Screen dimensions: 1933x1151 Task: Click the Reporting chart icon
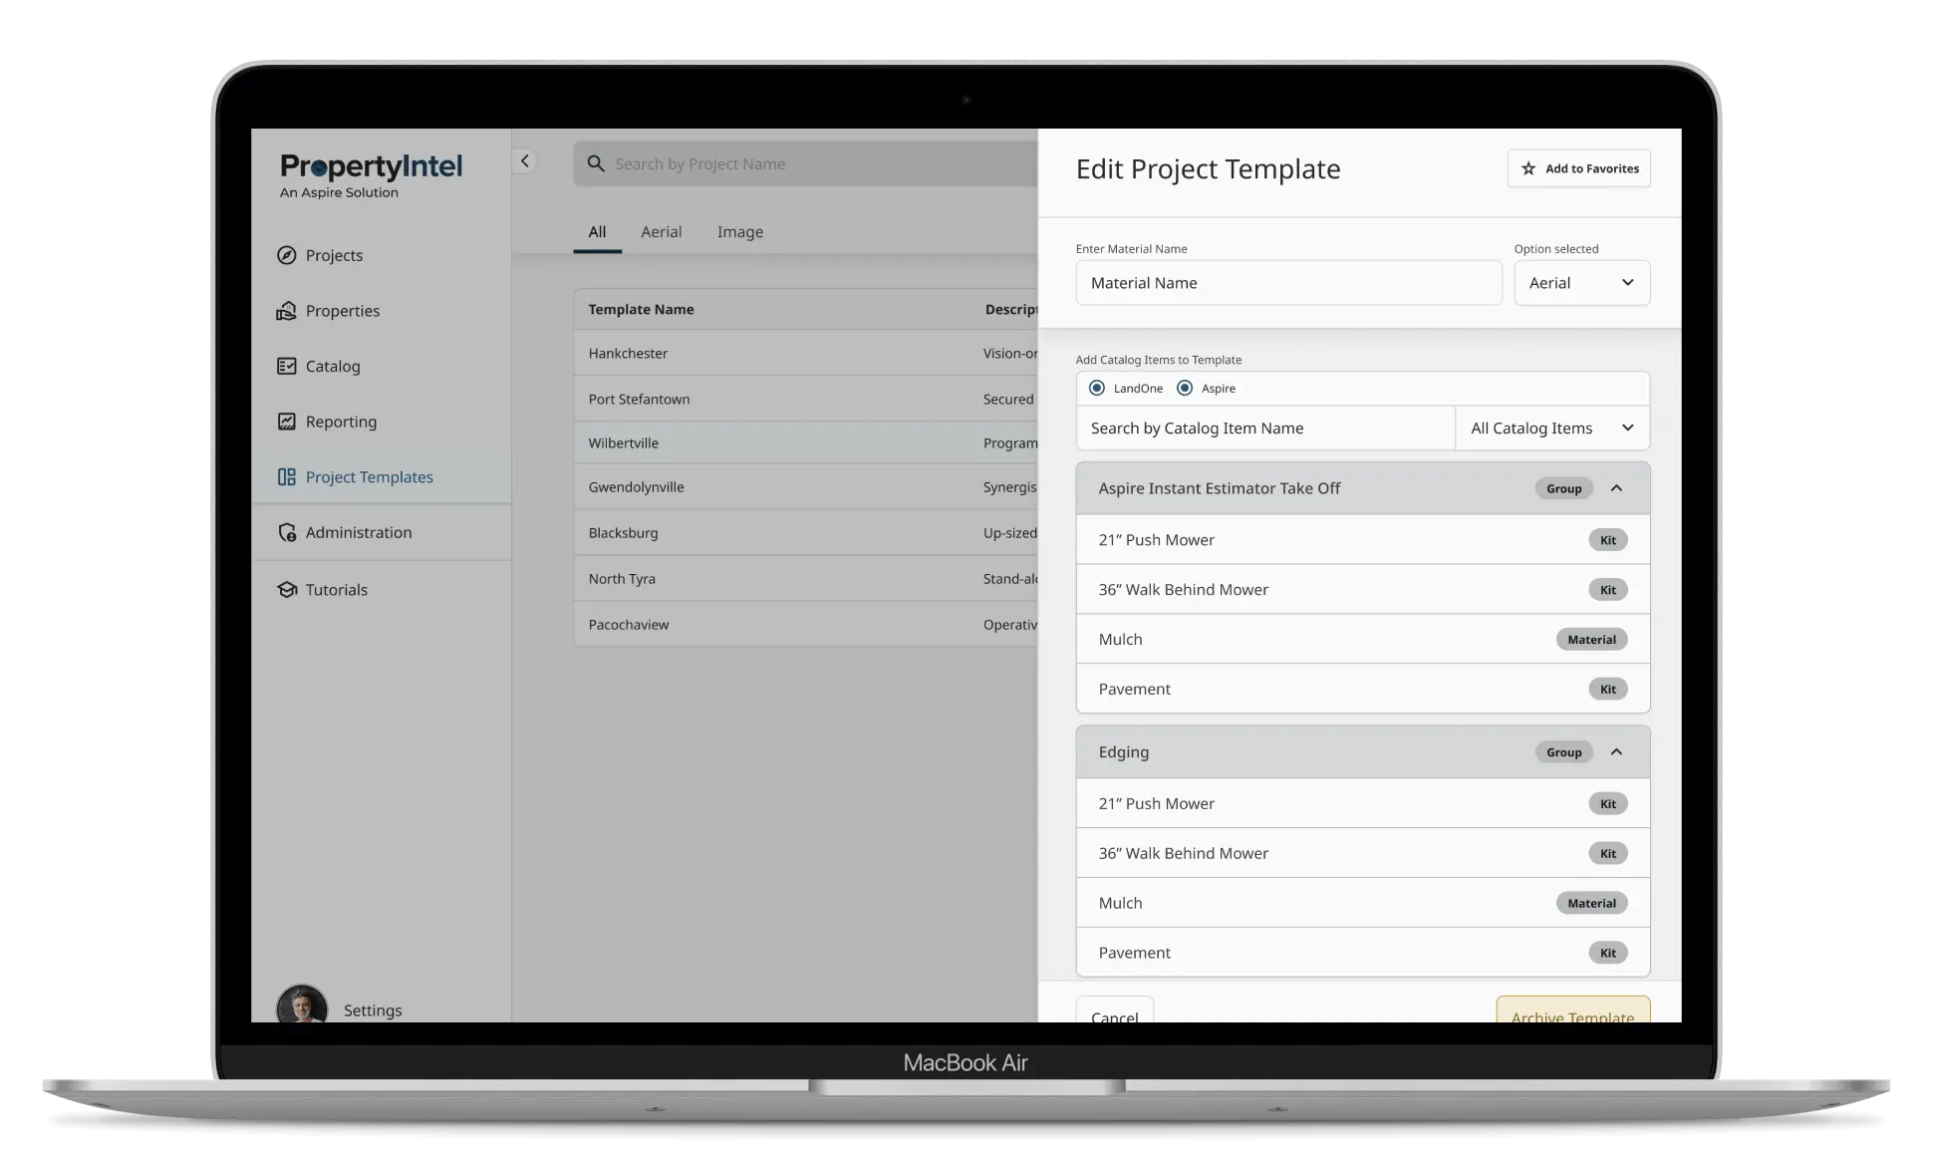pyautogui.click(x=287, y=422)
